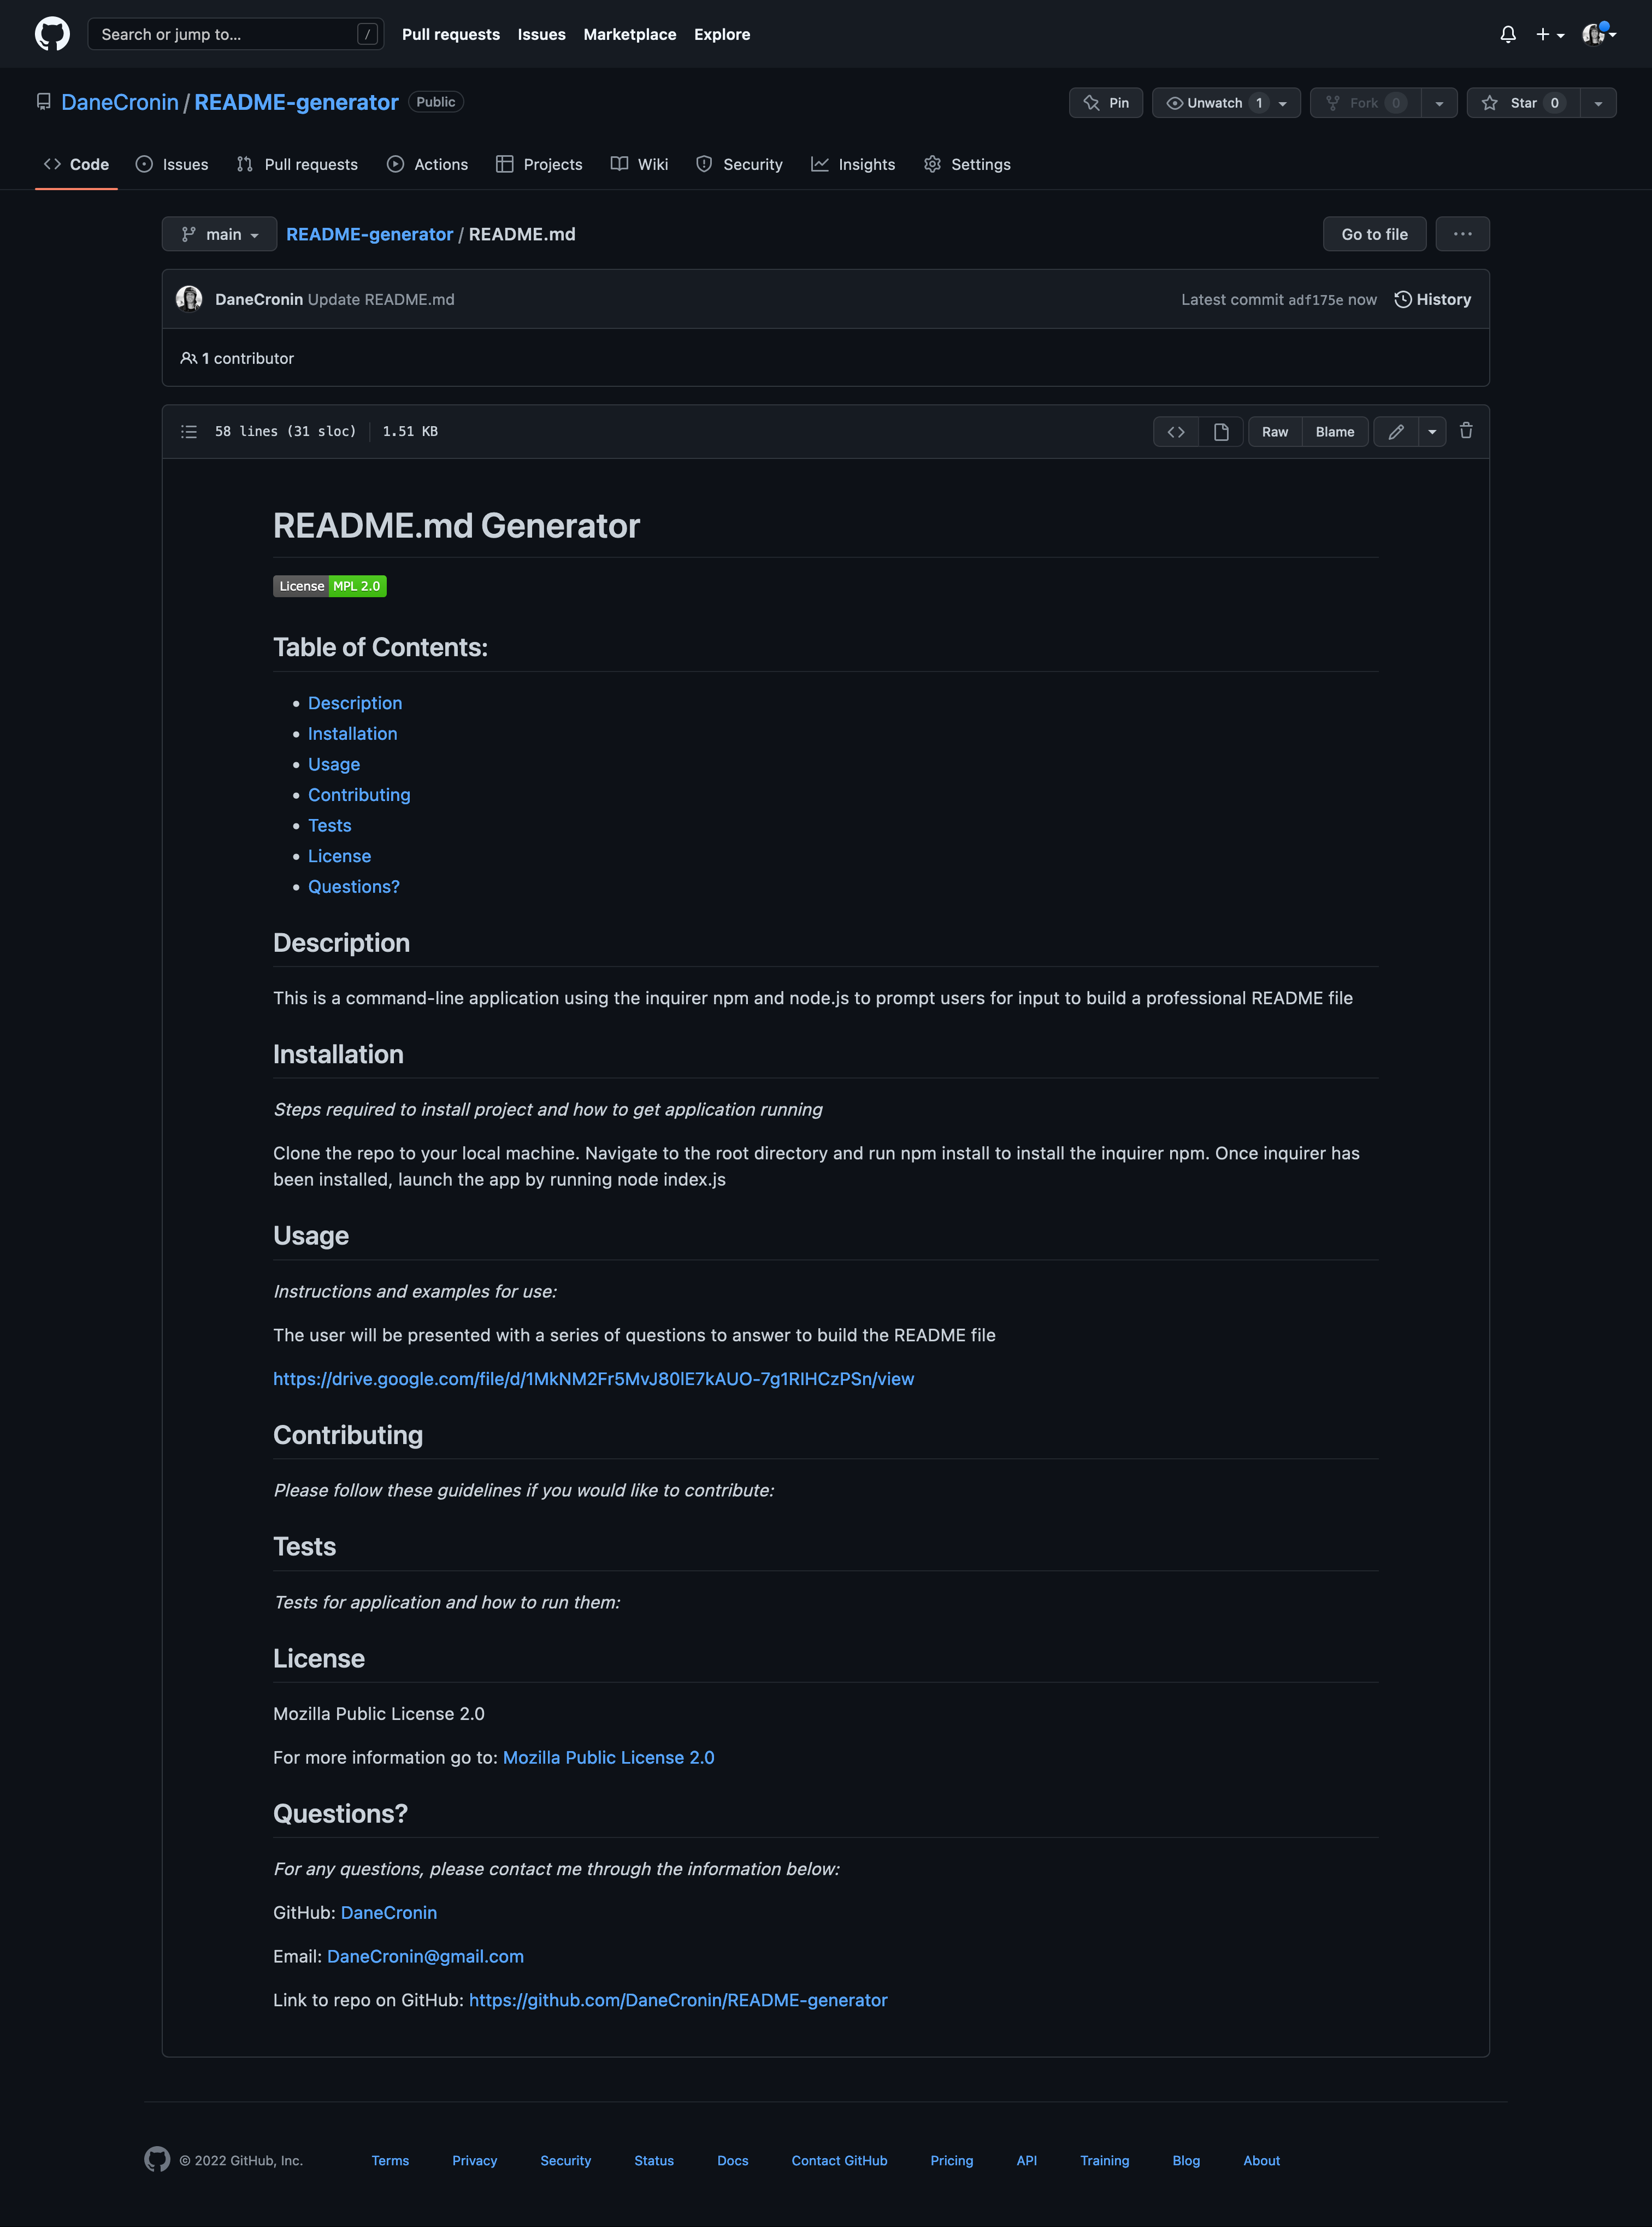The image size is (1652, 2227).
Task: Open notifications with the bell icon
Action: 1508,33
